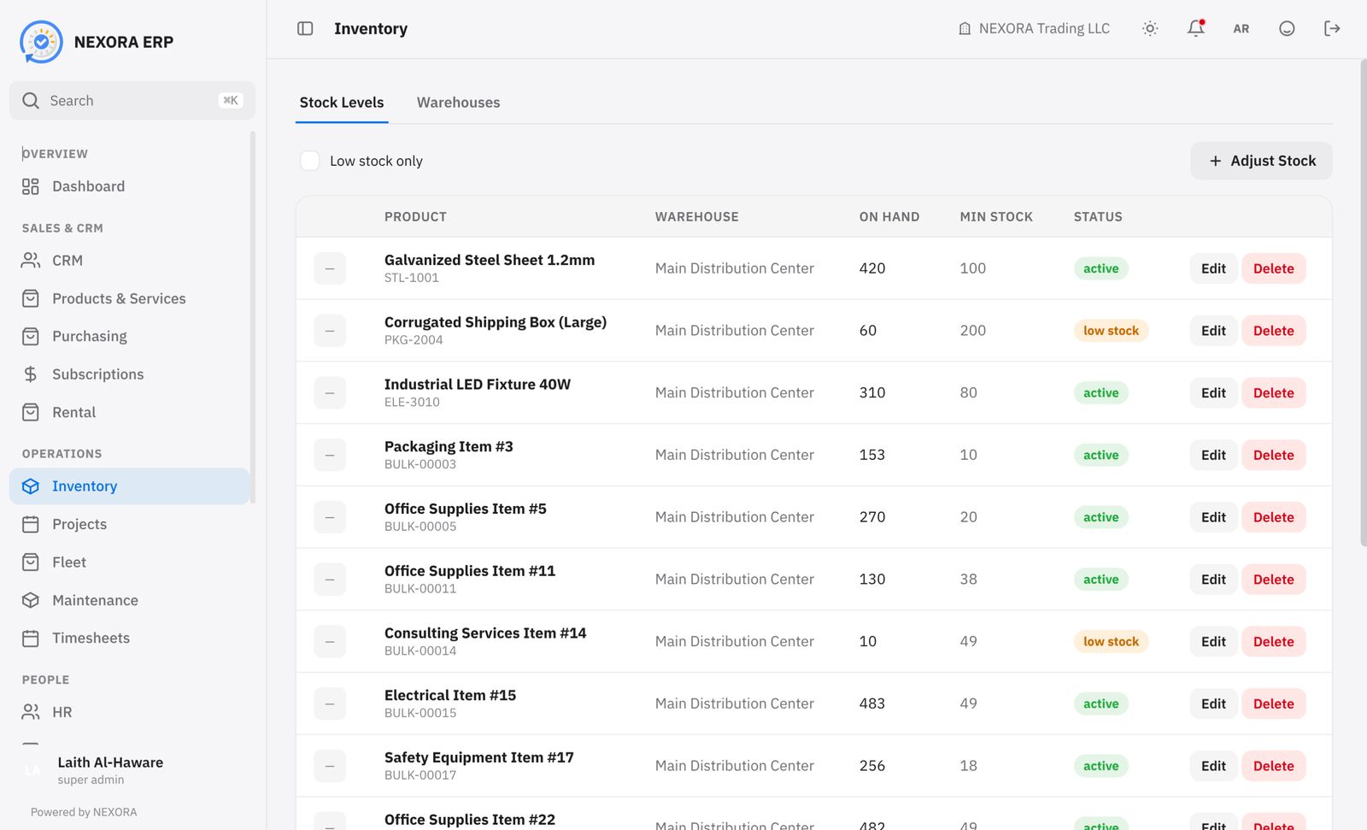Viewport: 1367px width, 830px height.
Task: Click the Projects calendar icon
Action: coord(31,524)
